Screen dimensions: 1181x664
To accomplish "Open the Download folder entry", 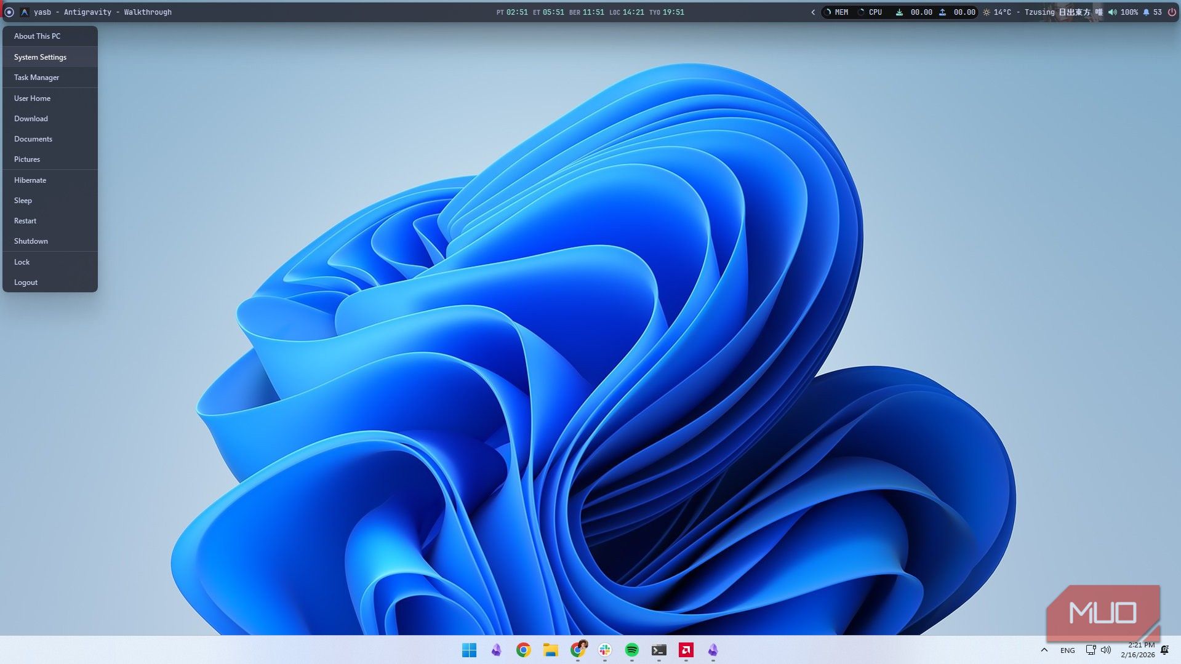I will [x=50, y=119].
